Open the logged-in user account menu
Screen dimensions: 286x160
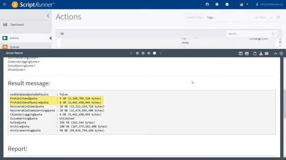pyautogui.click(x=269, y=4)
